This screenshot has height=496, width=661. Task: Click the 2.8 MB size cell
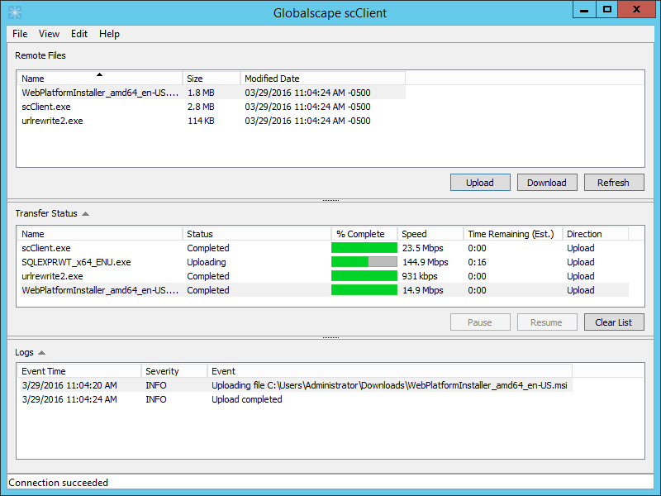(x=201, y=107)
